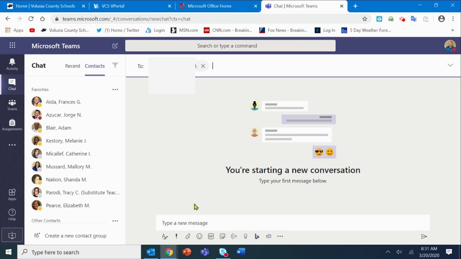Viewport: 461px width, 259px height.
Task: Show more bookmarks chevron
Action: point(453,30)
